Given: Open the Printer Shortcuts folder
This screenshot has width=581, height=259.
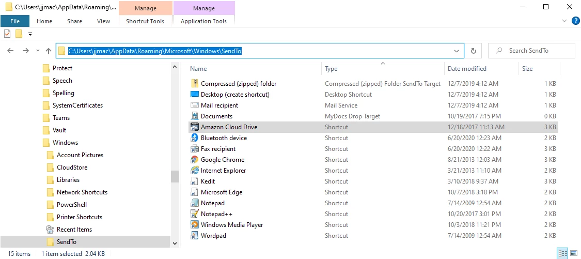Looking at the screenshot, I should [80, 217].
